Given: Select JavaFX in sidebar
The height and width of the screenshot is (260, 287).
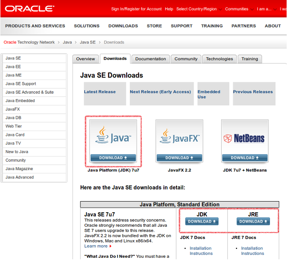Looking at the screenshot, I should pos(34,109).
